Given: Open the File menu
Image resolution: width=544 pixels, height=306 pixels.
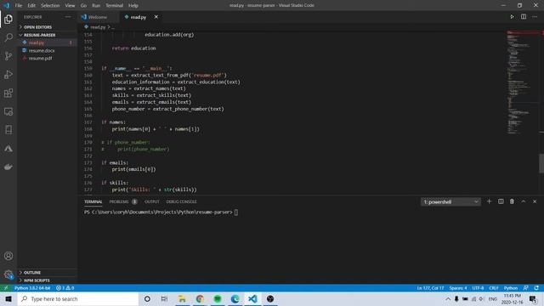Looking at the screenshot, I should click(19, 6).
